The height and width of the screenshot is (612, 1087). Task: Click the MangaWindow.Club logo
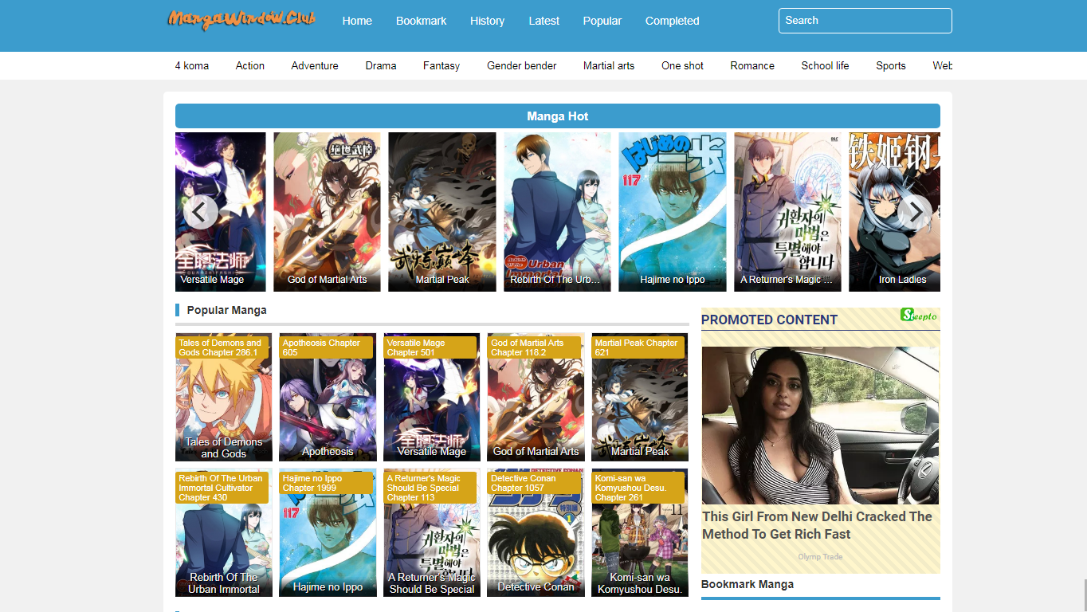click(241, 20)
